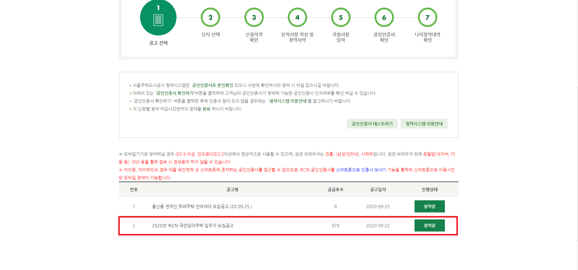Click 공고일자 column header
Screen dimensions: 578x270
pyautogui.click(x=378, y=189)
